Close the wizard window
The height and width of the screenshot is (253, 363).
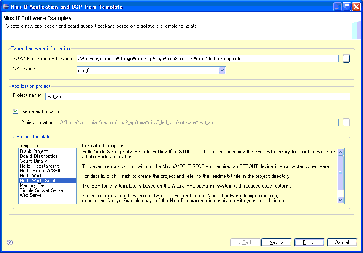[x=356, y=7]
